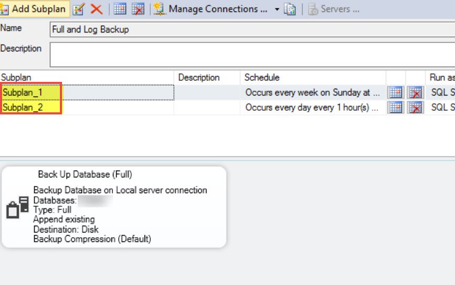This screenshot has width=455, height=285.
Task: Expand Manage Connections dropdown arrow
Action: [277, 9]
